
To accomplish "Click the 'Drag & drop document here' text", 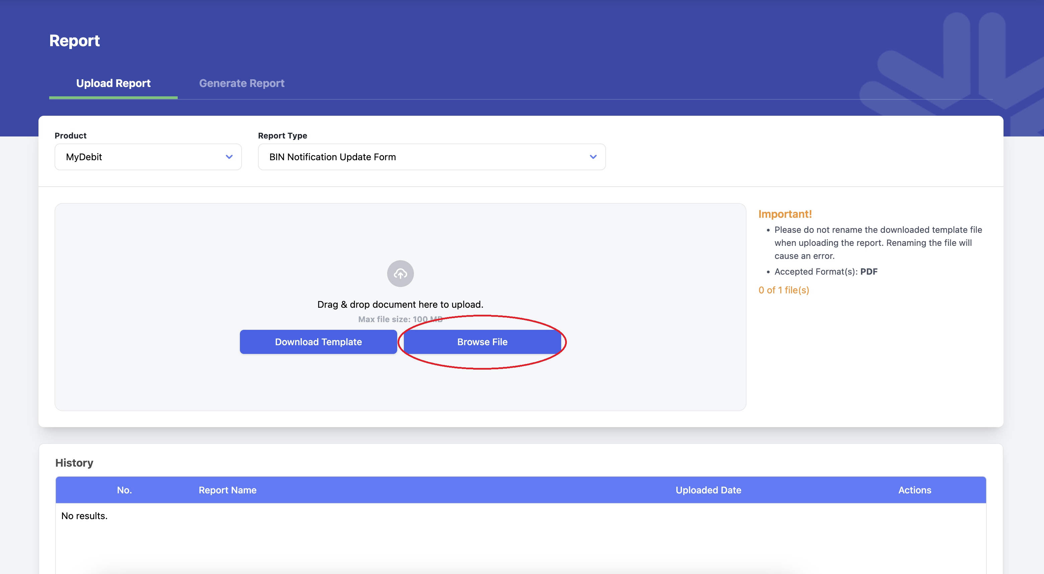I will pos(400,304).
